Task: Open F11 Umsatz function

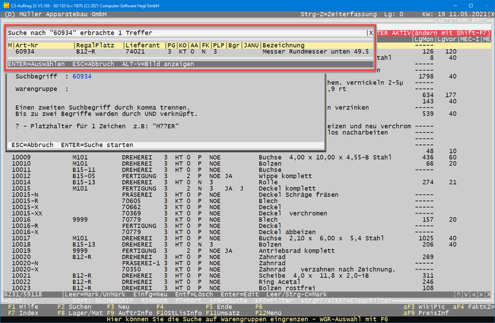Action: [224, 312]
